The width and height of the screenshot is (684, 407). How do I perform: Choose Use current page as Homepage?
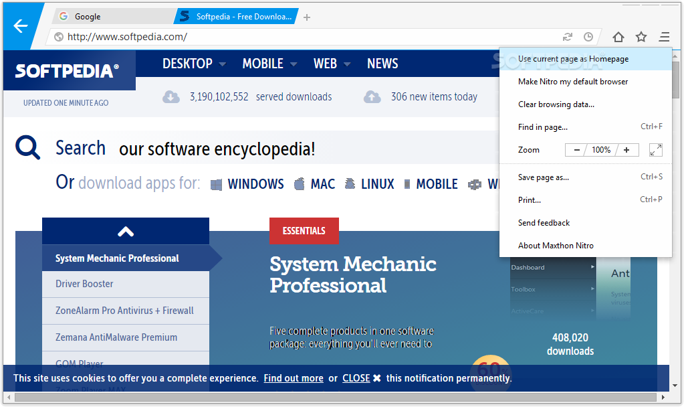(586, 59)
